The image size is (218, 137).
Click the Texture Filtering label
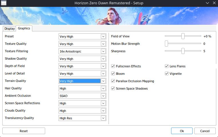pos(16,51)
